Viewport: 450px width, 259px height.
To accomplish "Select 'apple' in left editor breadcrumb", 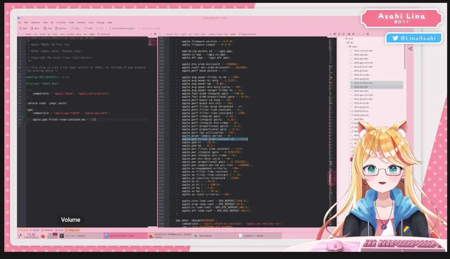I will point(91,34).
